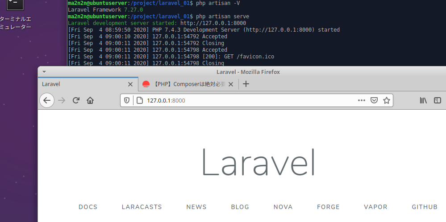Open the terminal emulator desktop icon
The image size is (446, 222).
tap(15, 4)
